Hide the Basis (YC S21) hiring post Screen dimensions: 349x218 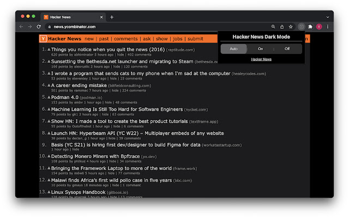(75, 149)
